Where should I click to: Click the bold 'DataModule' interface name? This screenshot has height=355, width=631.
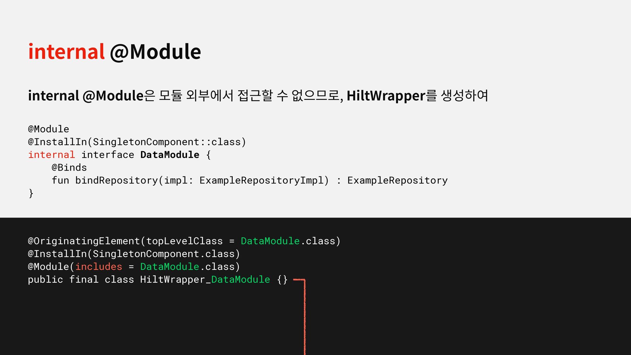pyautogui.click(x=170, y=155)
